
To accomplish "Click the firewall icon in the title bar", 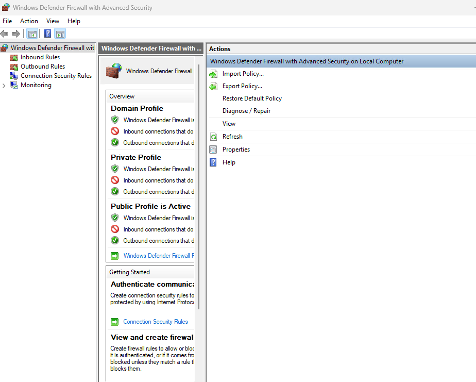I will coord(6,7).
